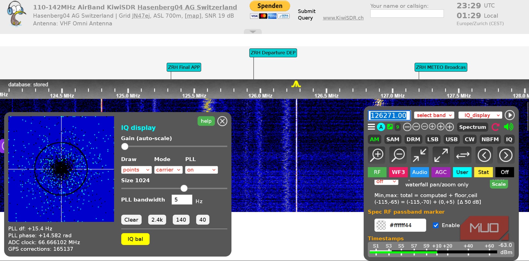Open the #ffffff44 color swatch
This screenshot has width=529, height=261.
[381, 225]
